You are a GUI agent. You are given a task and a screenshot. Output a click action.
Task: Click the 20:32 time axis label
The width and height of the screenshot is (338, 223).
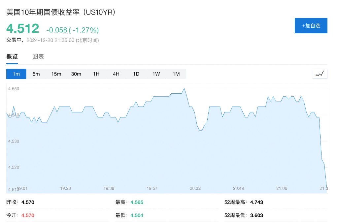pyautogui.click(x=195, y=188)
